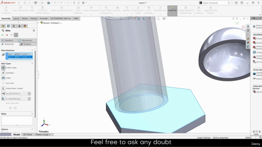Open the Mechanical mates tab
The image size is (262, 147).
click(x=27, y=40)
